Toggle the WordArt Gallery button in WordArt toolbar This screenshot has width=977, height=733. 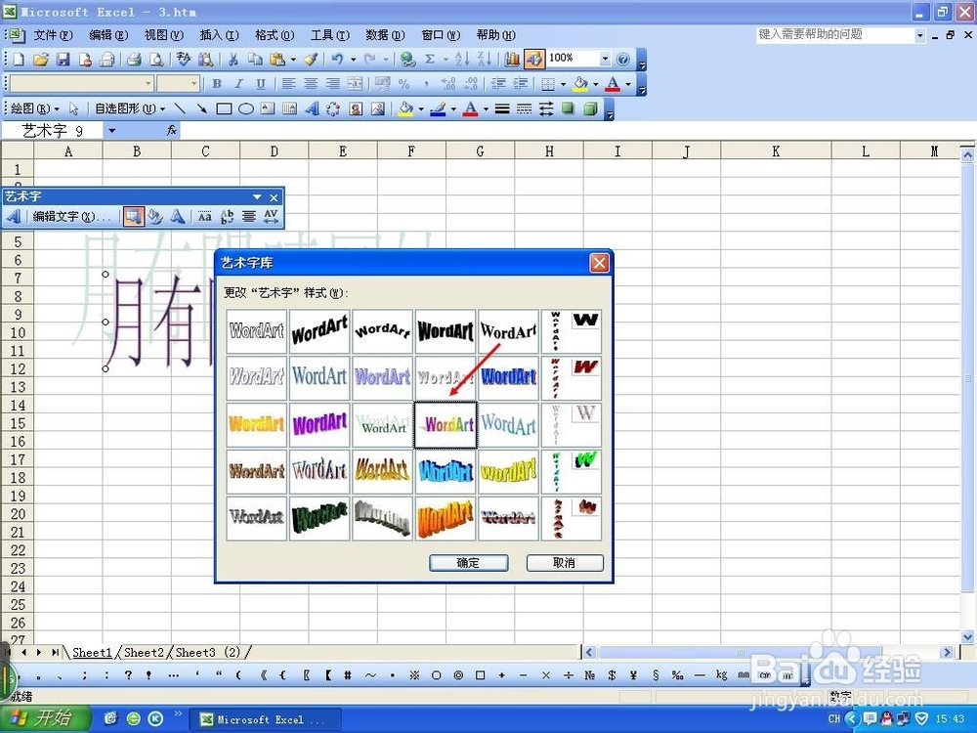tap(133, 216)
